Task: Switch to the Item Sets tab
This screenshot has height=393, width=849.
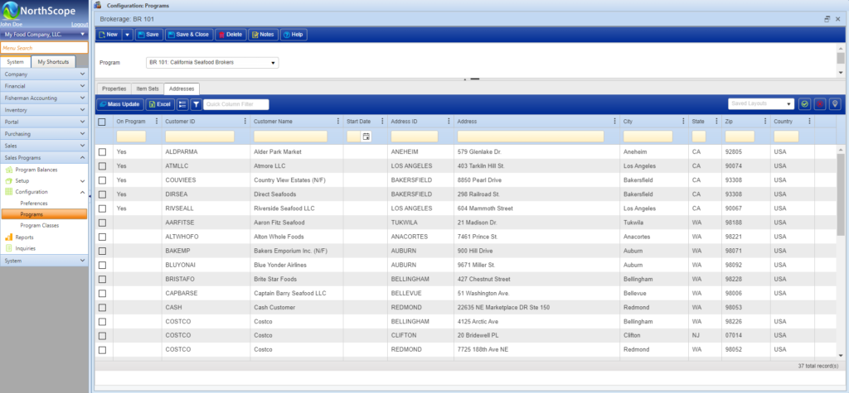Action: click(147, 88)
